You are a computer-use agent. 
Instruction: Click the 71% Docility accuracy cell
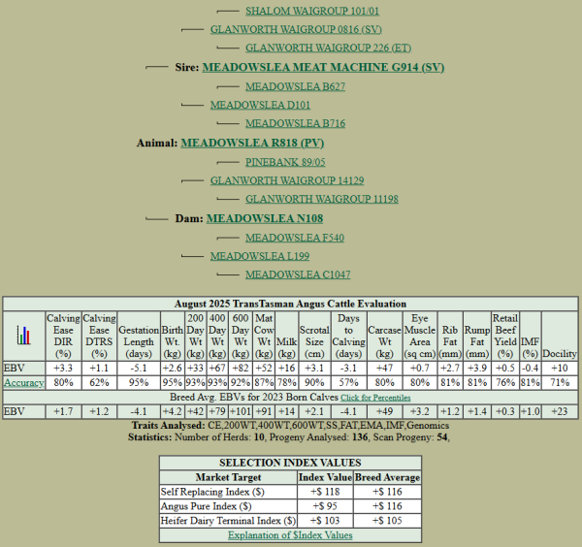(x=560, y=382)
